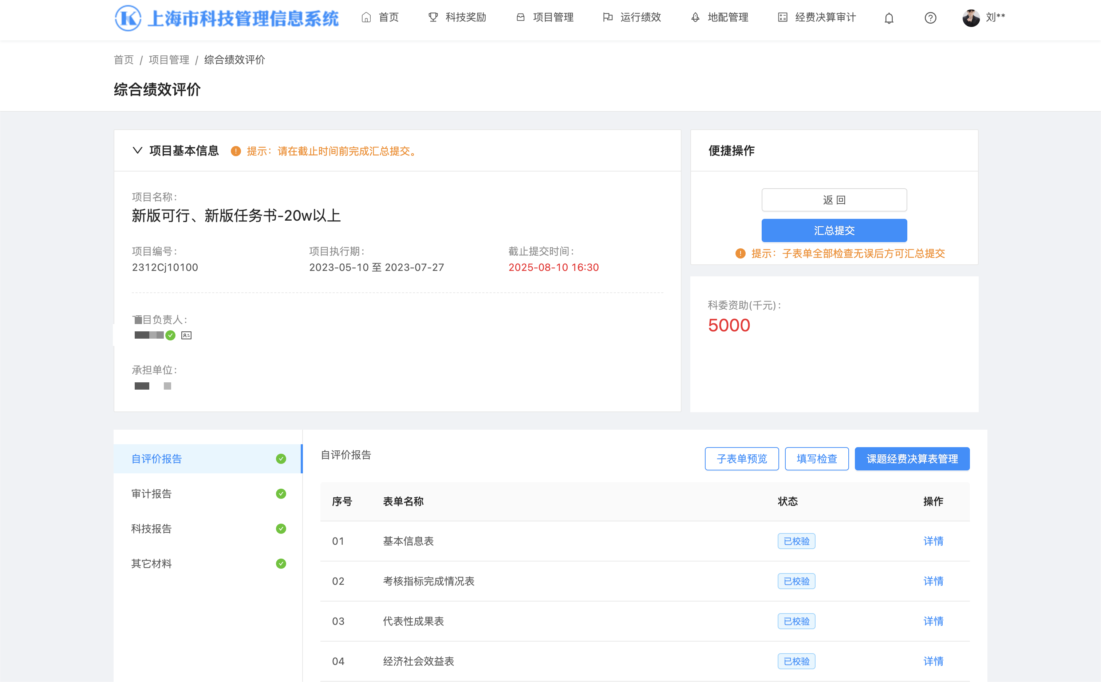Click the 序号 column header
This screenshot has width=1101, height=682.
click(342, 501)
